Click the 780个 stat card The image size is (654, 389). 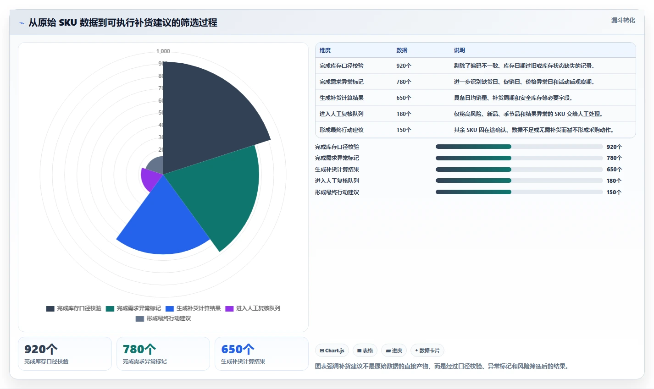click(163, 354)
